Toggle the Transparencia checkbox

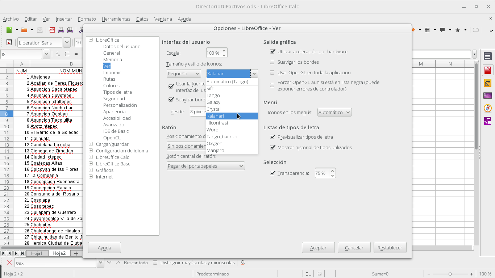[x=273, y=173]
